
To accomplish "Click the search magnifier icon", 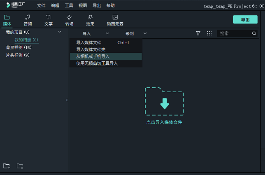I will click(254, 33).
